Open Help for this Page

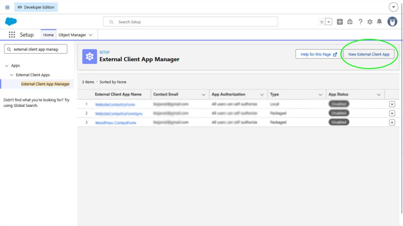tap(318, 54)
